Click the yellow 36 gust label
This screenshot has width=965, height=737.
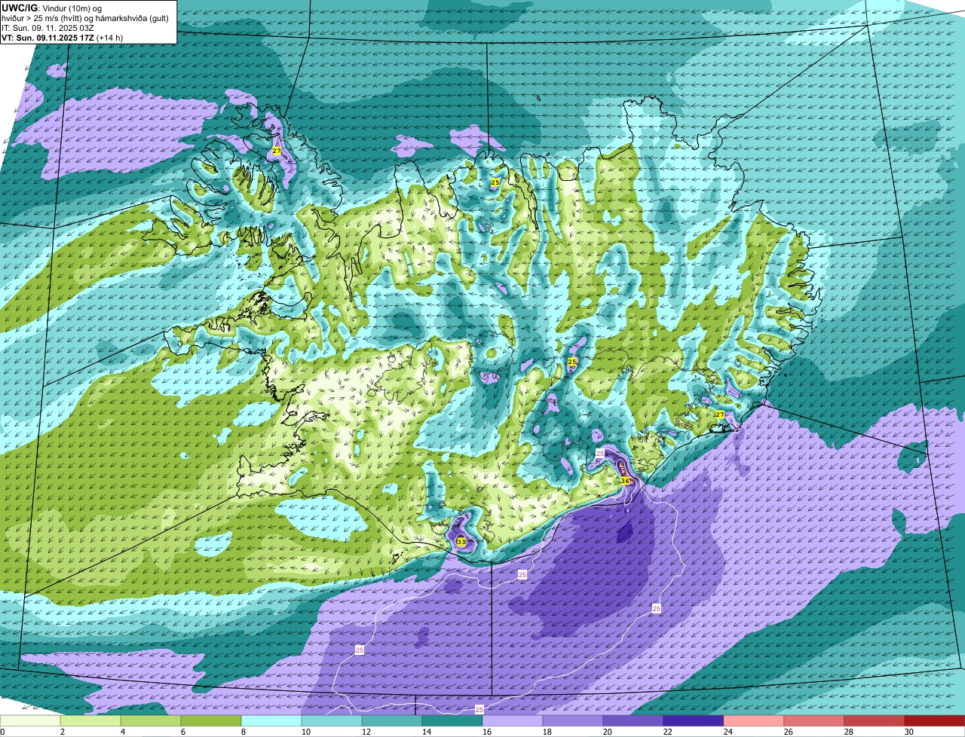[625, 480]
